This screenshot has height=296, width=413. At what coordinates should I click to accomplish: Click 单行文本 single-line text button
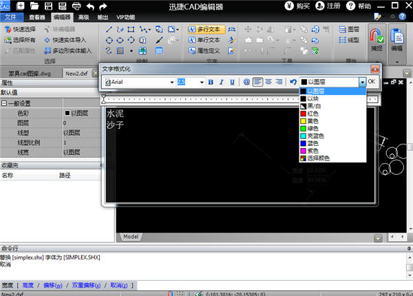pos(204,40)
